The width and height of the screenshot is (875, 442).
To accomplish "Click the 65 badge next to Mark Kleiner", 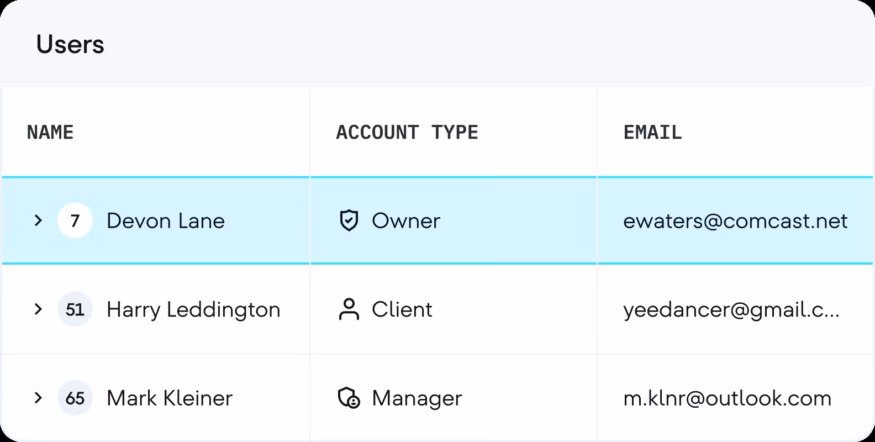I will [x=75, y=398].
